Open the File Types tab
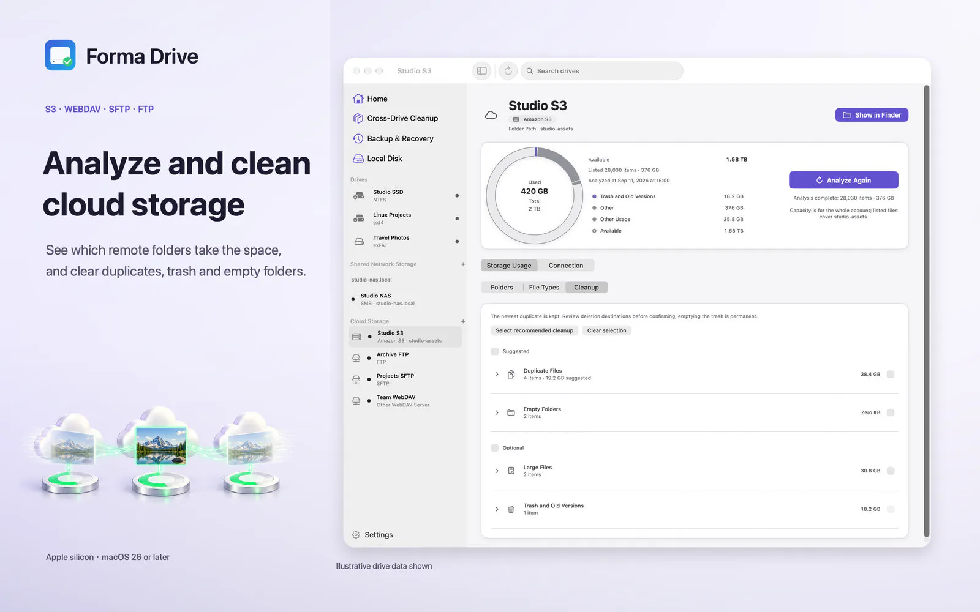The height and width of the screenshot is (612, 980). click(544, 288)
